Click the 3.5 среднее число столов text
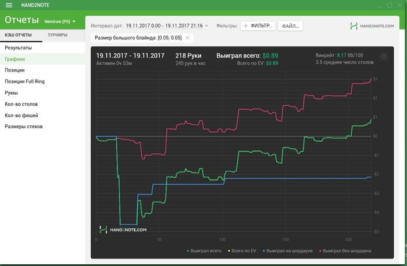Viewport: 407px width, 266px height. tap(344, 62)
